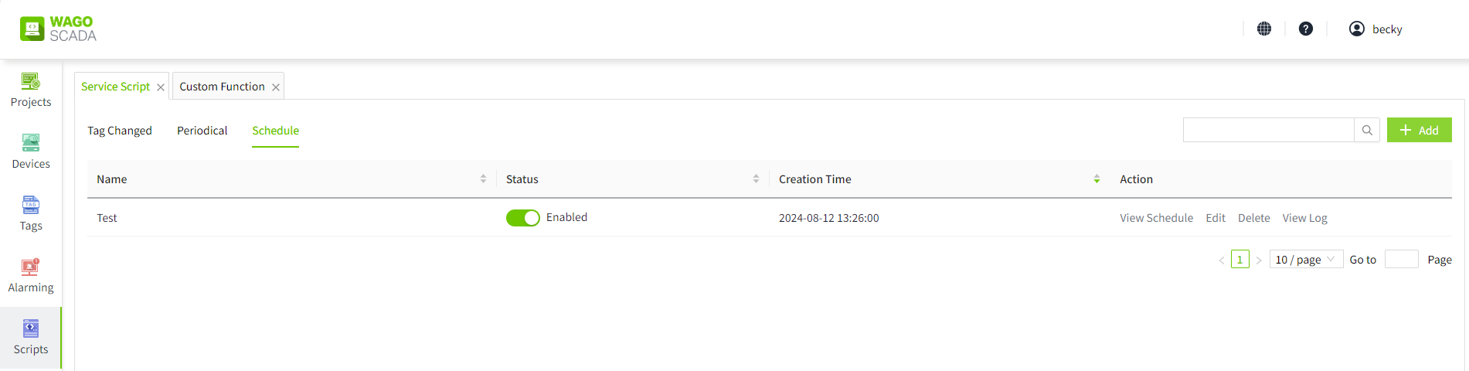Click the becky user profile icon
Viewport: 1469px width, 371px height.
[1357, 29]
